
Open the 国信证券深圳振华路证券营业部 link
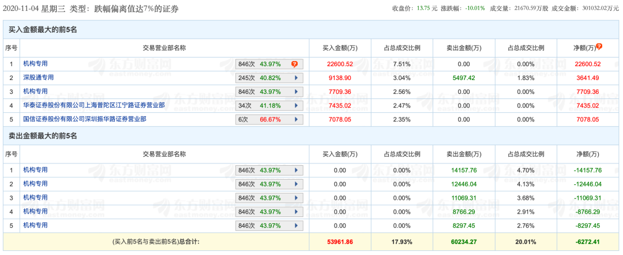point(84,119)
